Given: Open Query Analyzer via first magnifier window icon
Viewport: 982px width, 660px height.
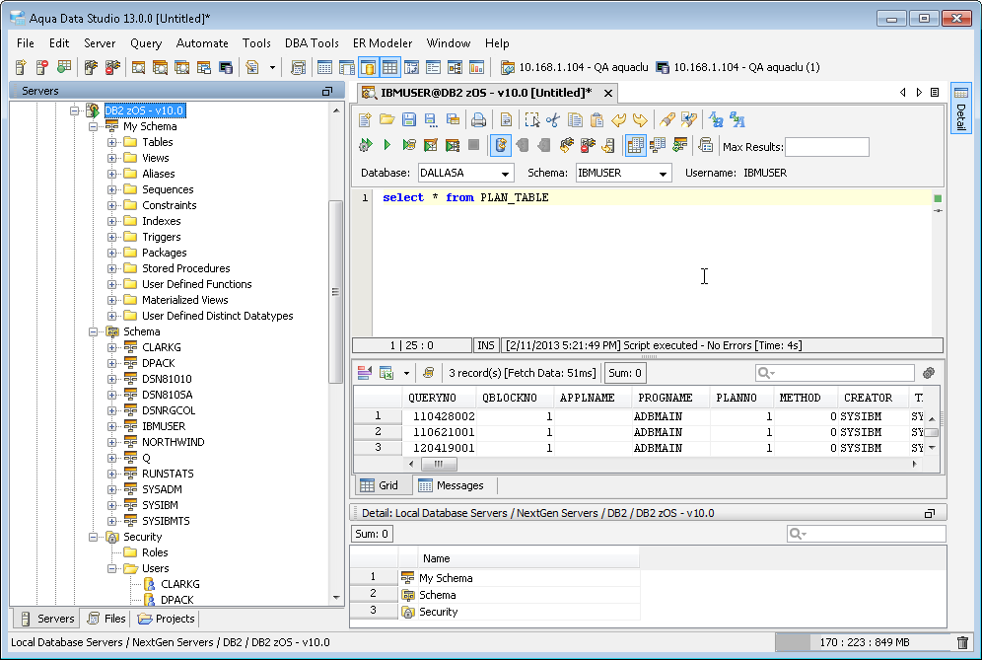Looking at the screenshot, I should tap(138, 67).
